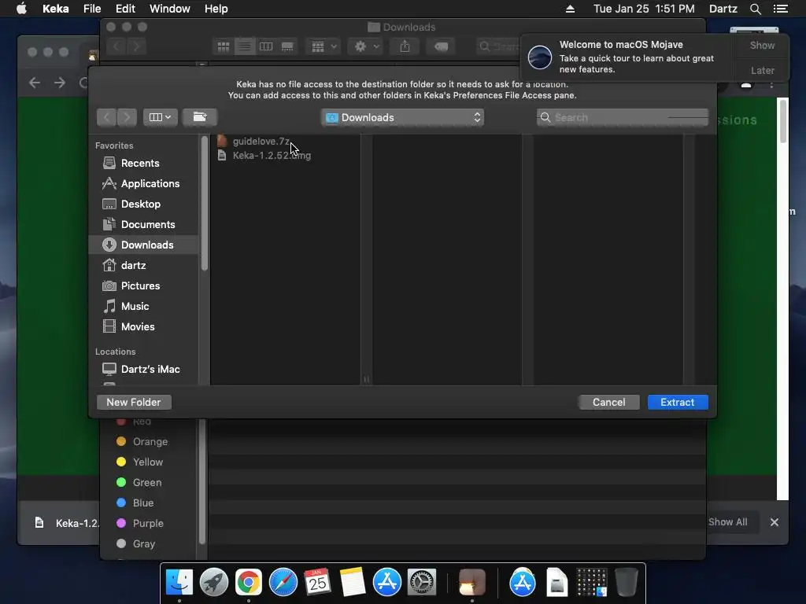Select the Purple tag in Finder sidebar
The image size is (806, 604).
(x=140, y=523)
